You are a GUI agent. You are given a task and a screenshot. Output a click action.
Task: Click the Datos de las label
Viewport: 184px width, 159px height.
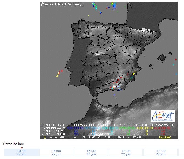click(x=14, y=144)
